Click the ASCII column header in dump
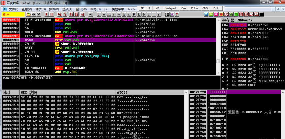 point(133,92)
